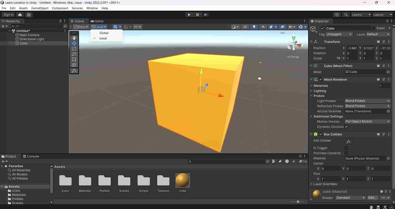Click the Mesh Renderer preset icon
The image size is (395, 209).
point(383,80)
